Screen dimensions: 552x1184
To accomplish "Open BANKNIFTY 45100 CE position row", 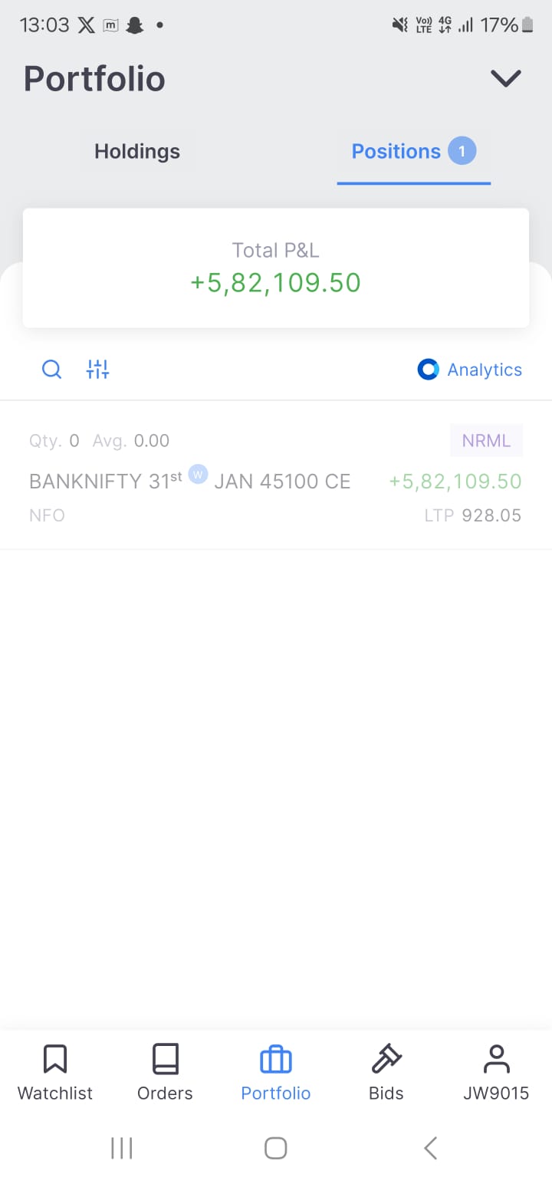I will (x=276, y=475).
